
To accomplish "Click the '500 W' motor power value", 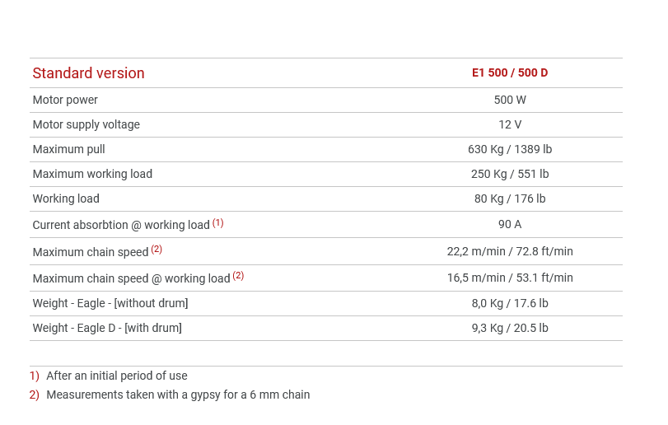I will [510, 100].
